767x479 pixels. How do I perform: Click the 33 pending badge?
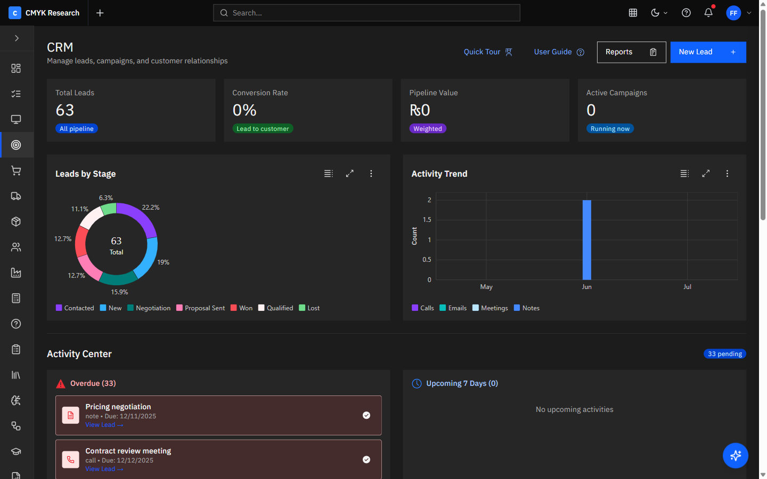[725, 354]
